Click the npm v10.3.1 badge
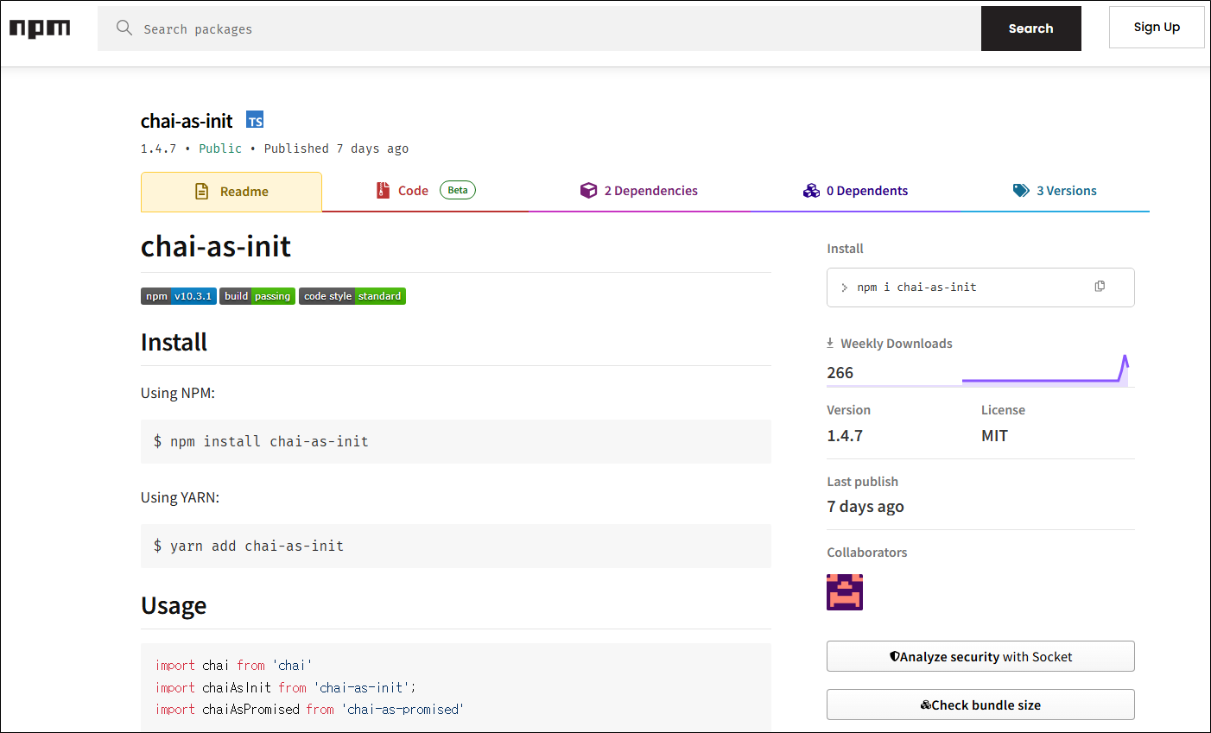 179,296
